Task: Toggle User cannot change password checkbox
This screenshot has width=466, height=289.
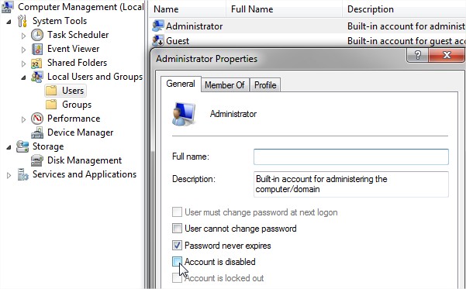Action: pos(177,229)
